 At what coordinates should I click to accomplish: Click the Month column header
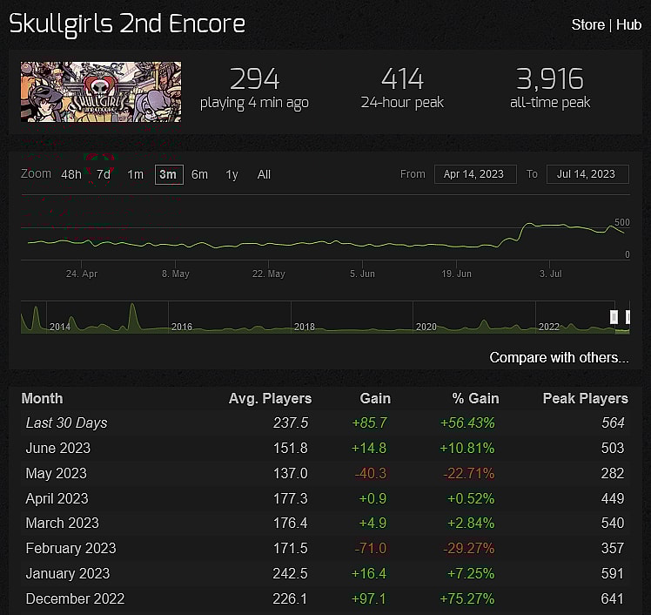42,398
